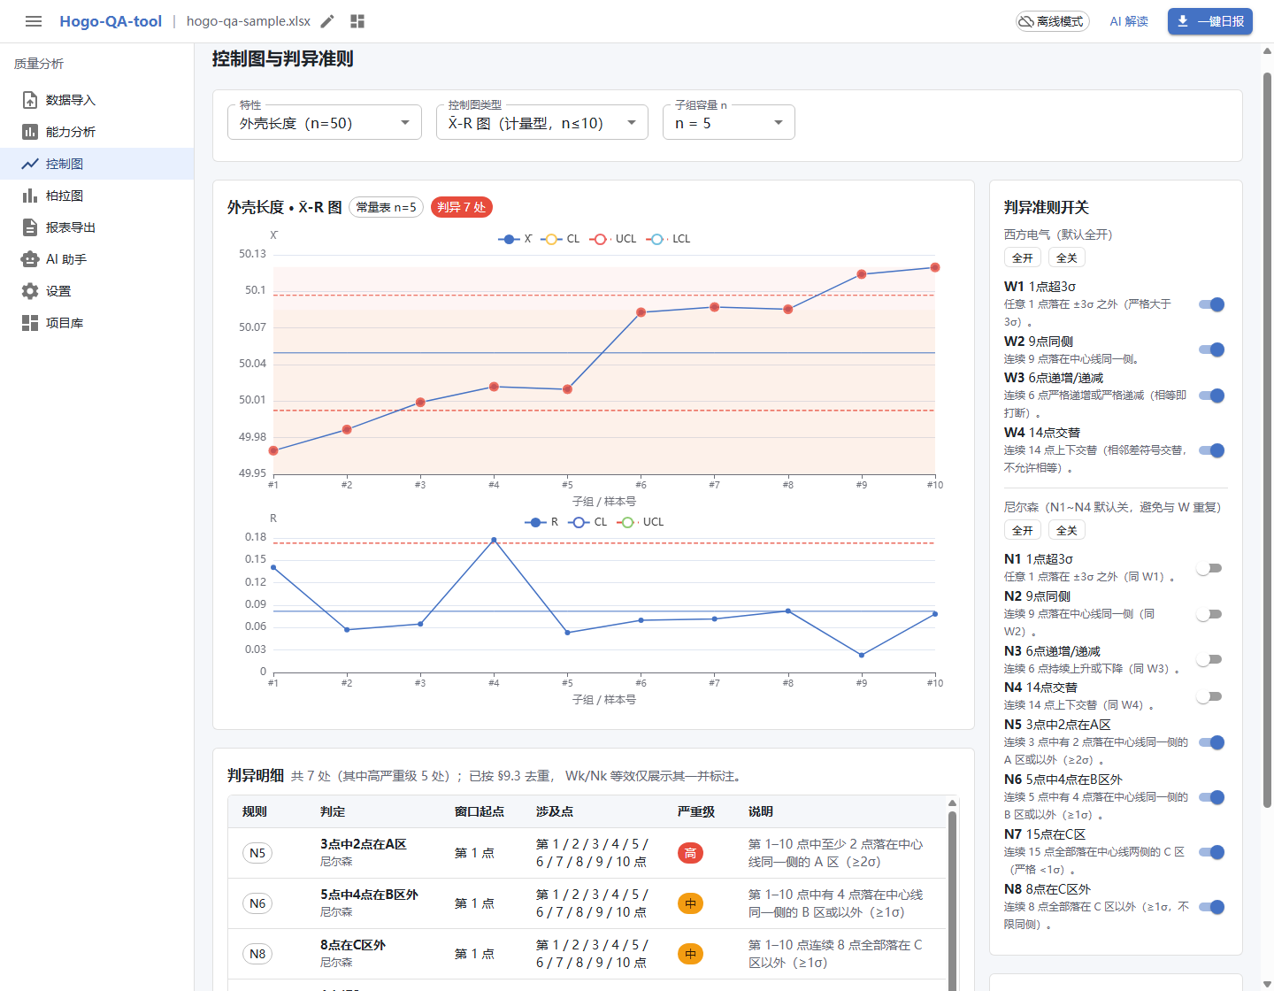1274x991 pixels.
Task: Toggle UCL legend marker in X̄ chart
Action: [600, 239]
